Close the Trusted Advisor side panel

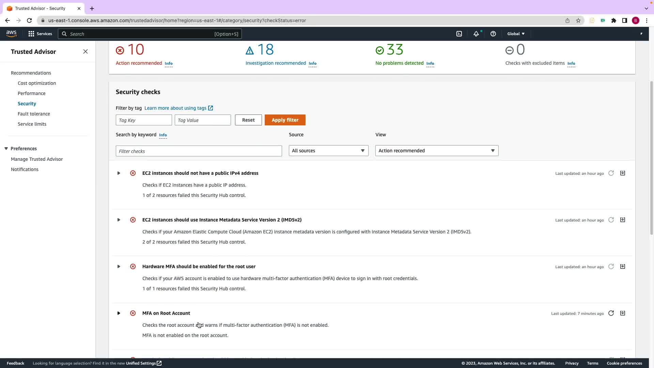85,51
